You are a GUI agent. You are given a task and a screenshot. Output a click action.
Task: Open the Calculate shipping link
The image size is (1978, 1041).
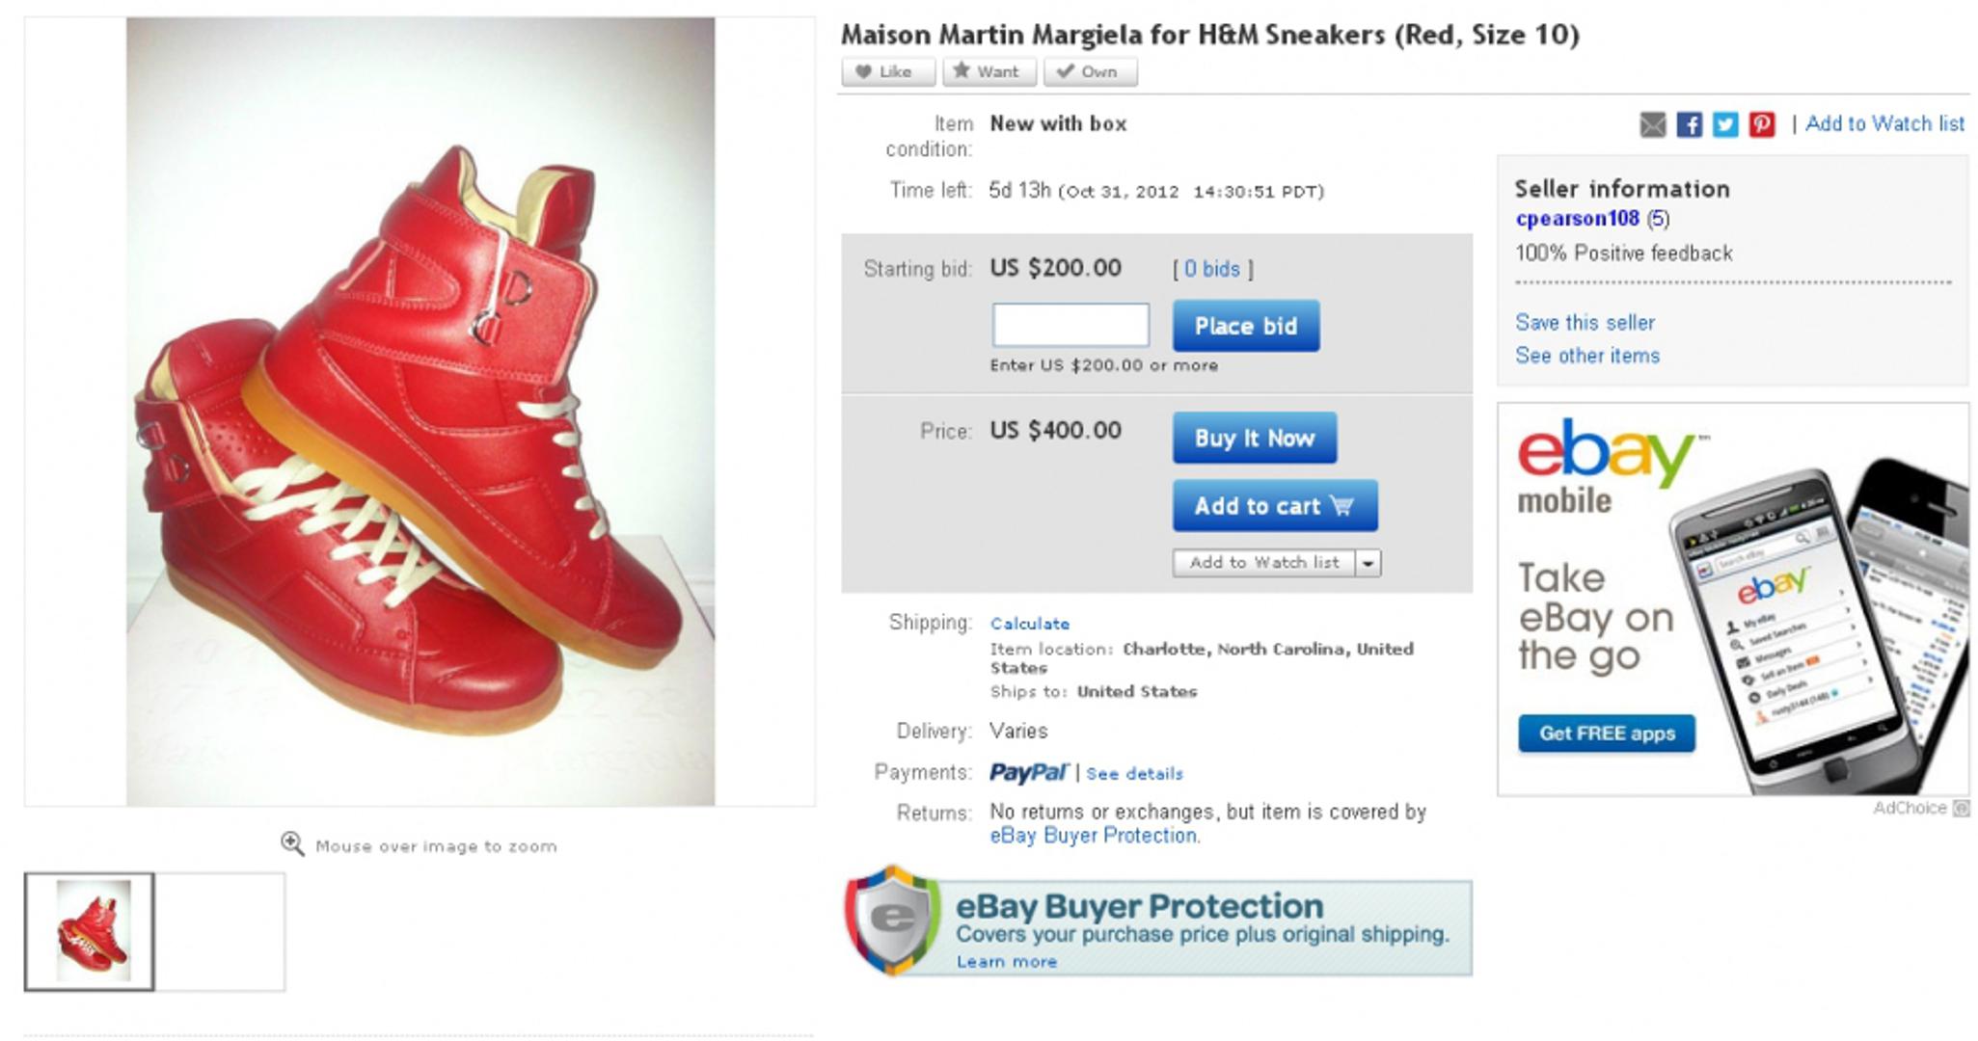pos(1029,624)
